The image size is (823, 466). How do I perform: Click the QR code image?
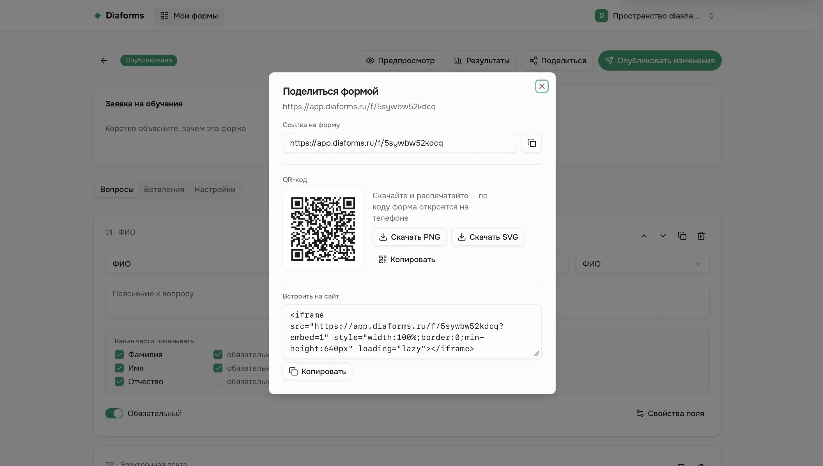tap(323, 229)
